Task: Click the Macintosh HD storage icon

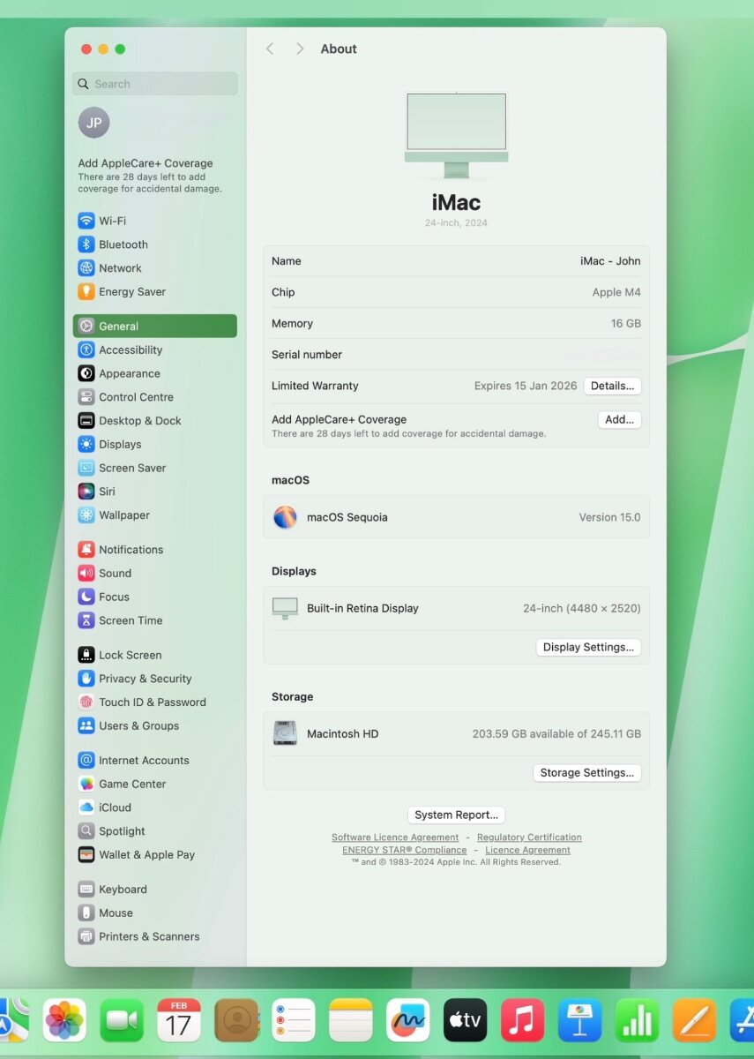Action: [x=285, y=733]
